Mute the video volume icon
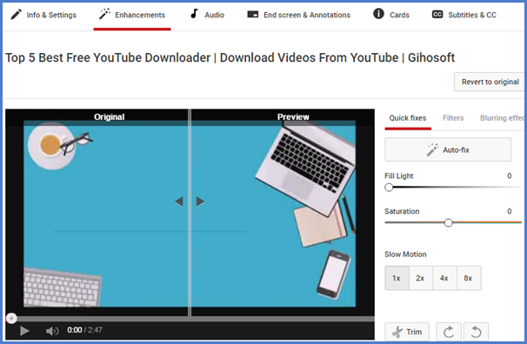Viewport: 527px width, 344px height. [52, 331]
